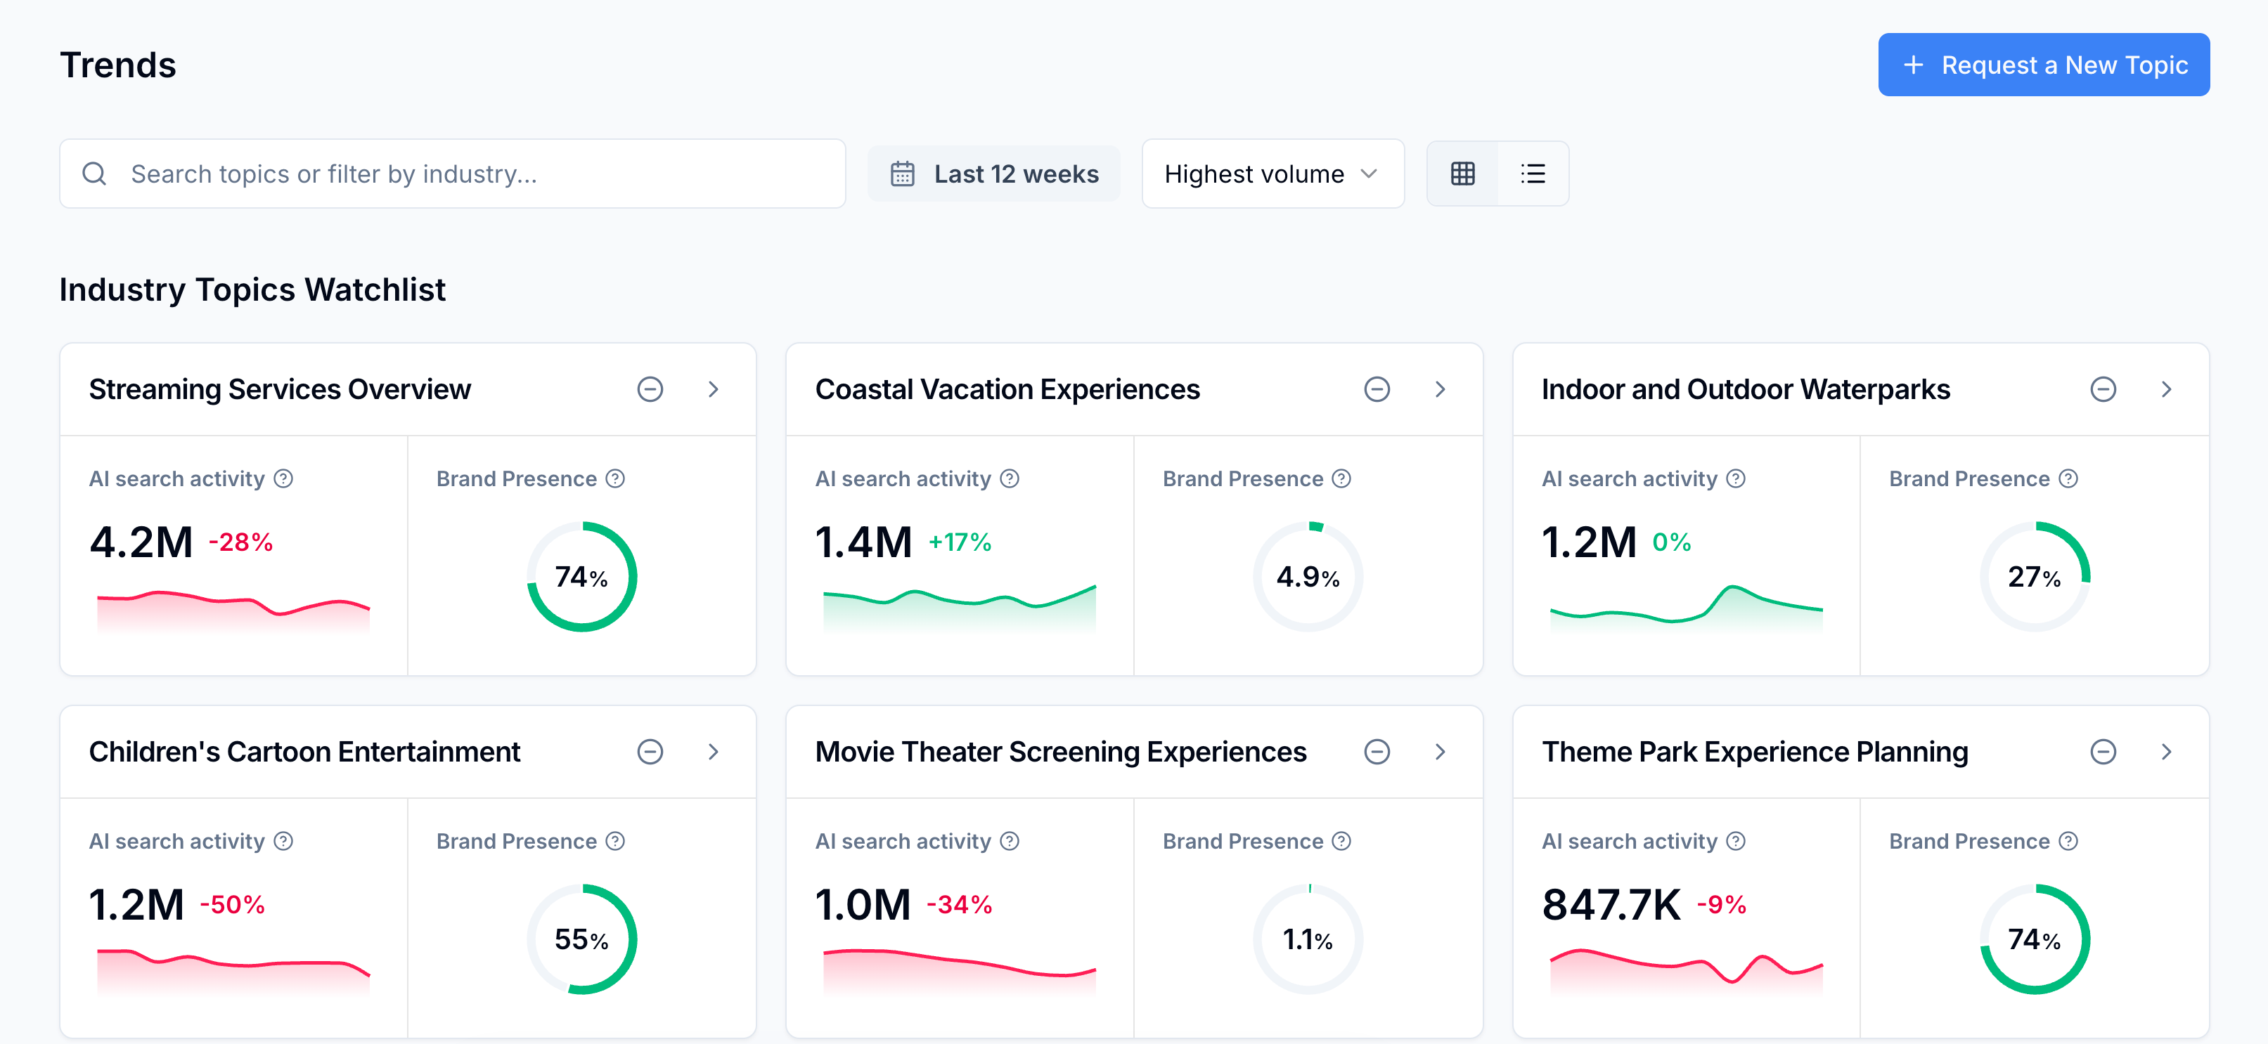Image resolution: width=2268 pixels, height=1044 pixels.
Task: Show Brand Presence help for Coastal Vacation
Action: (1342, 478)
